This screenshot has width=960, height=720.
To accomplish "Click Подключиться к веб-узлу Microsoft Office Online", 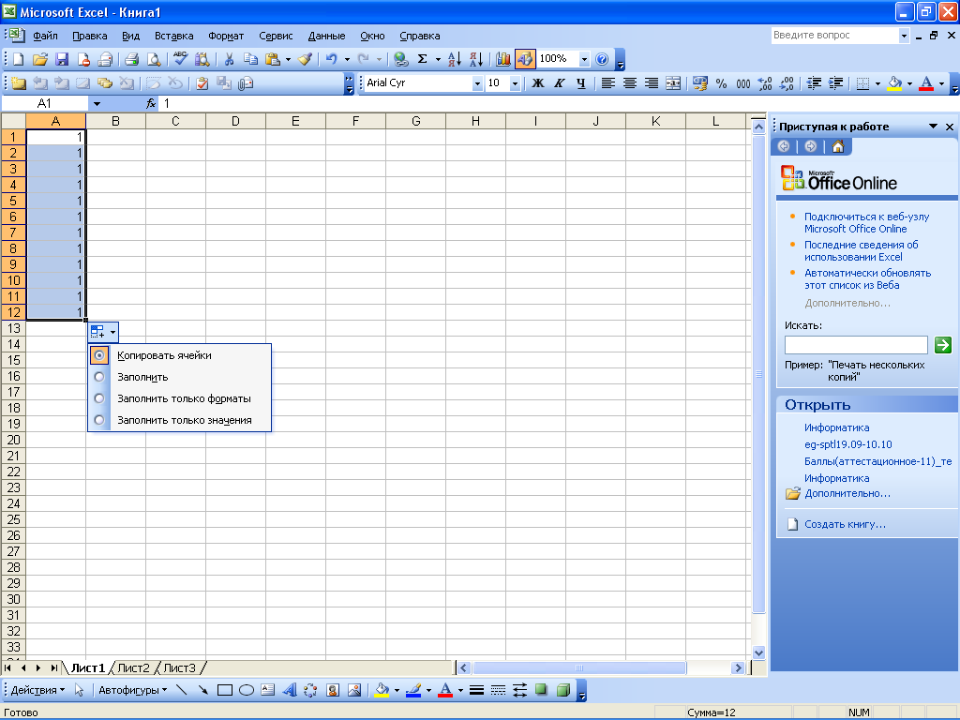I will click(x=866, y=223).
